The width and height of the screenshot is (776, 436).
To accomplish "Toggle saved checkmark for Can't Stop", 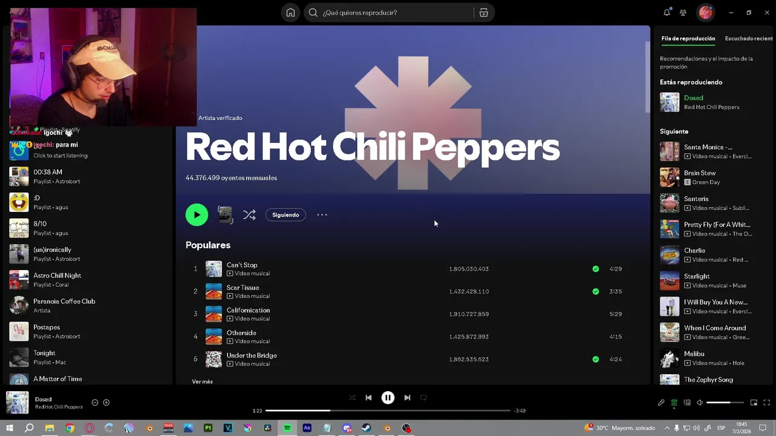I will (x=595, y=269).
